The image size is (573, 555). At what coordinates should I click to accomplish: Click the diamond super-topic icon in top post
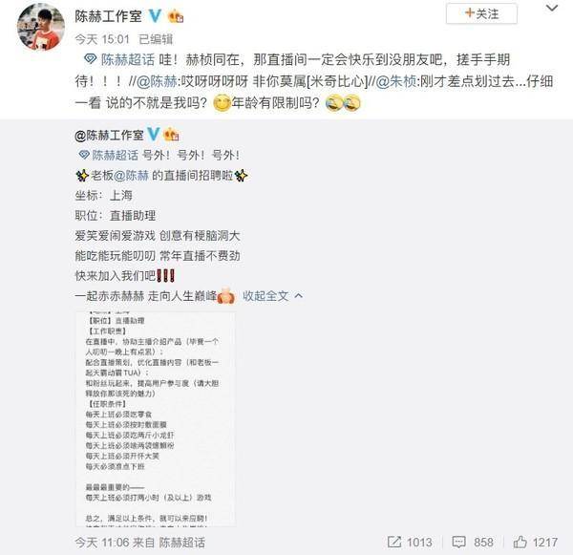click(90, 59)
